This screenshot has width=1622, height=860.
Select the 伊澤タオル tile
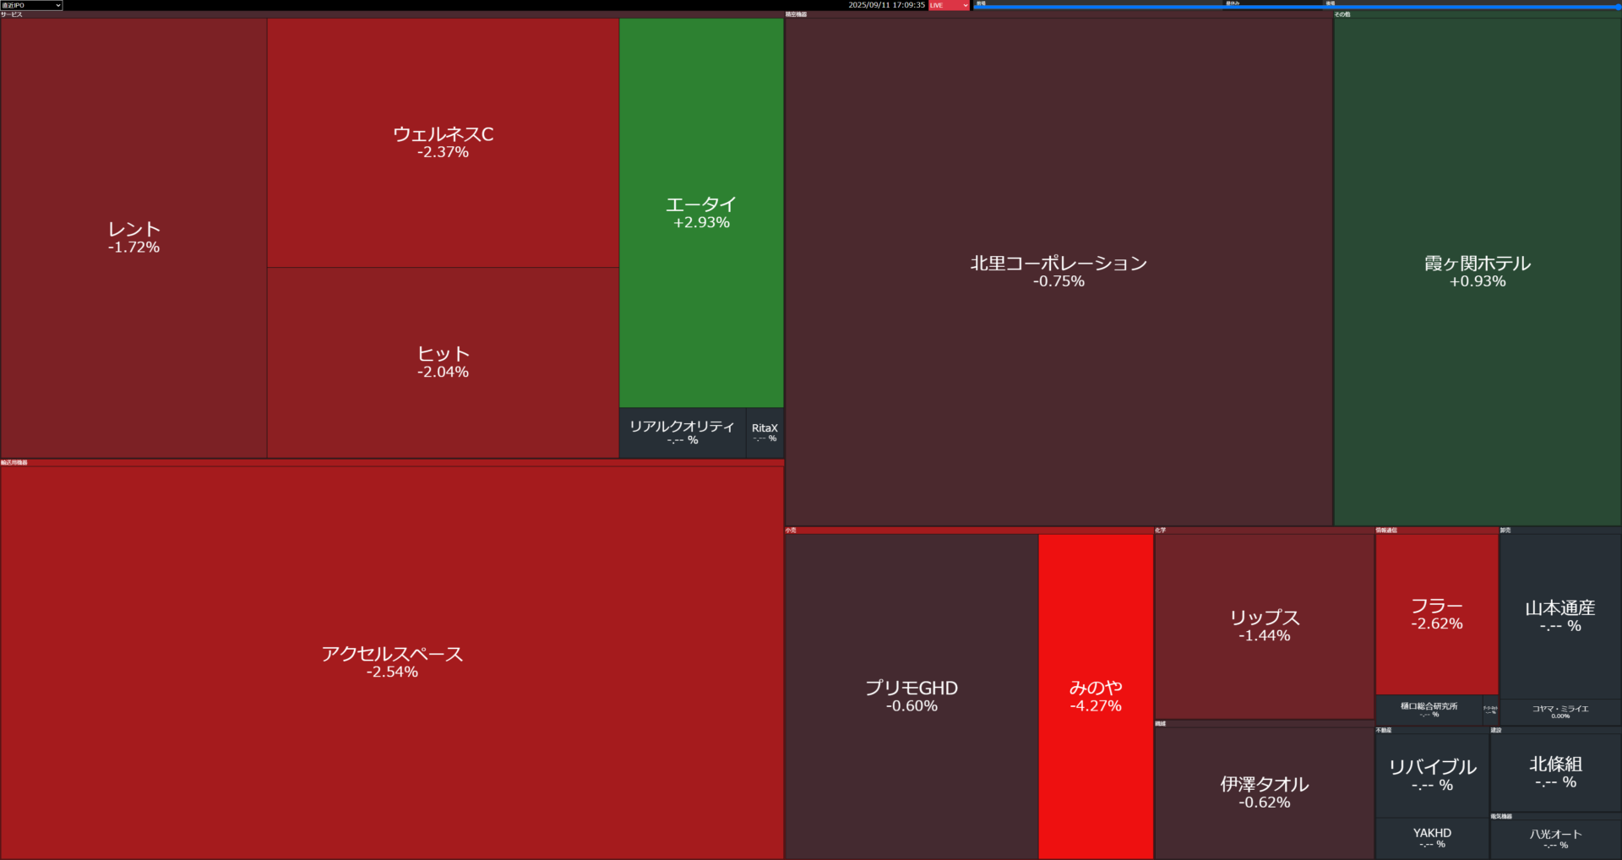pyautogui.click(x=1265, y=793)
